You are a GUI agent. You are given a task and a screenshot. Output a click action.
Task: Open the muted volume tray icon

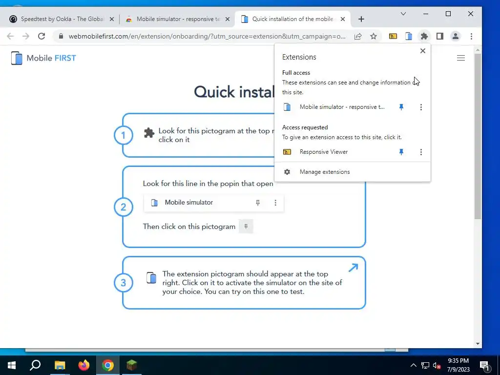pyautogui.click(x=437, y=365)
